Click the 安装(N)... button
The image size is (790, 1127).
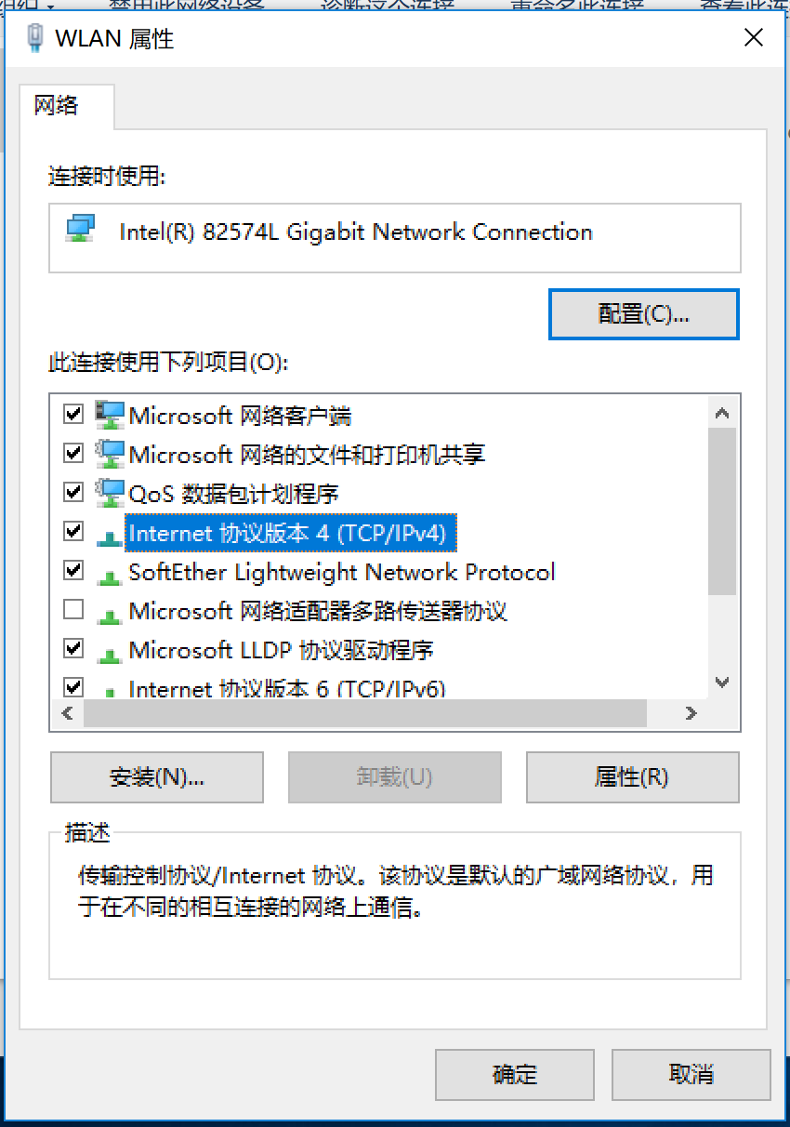point(156,777)
